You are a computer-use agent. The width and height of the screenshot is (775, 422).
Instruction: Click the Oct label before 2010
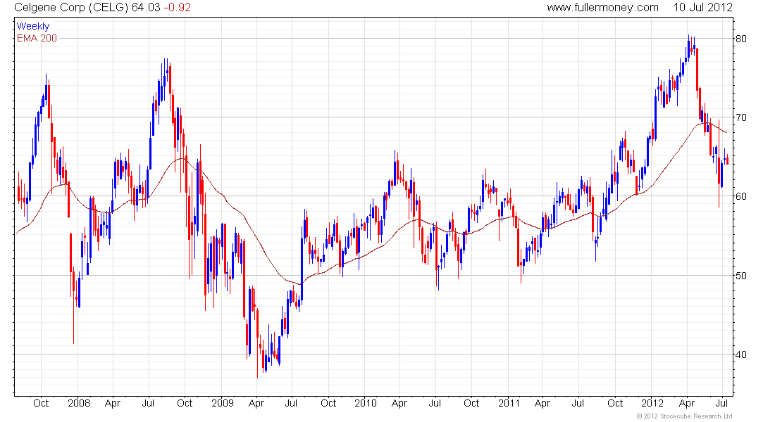click(x=328, y=403)
